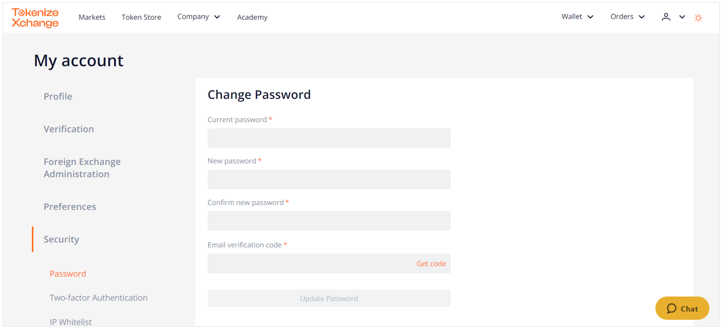Click the Tokenize Xchange logo

click(x=35, y=18)
